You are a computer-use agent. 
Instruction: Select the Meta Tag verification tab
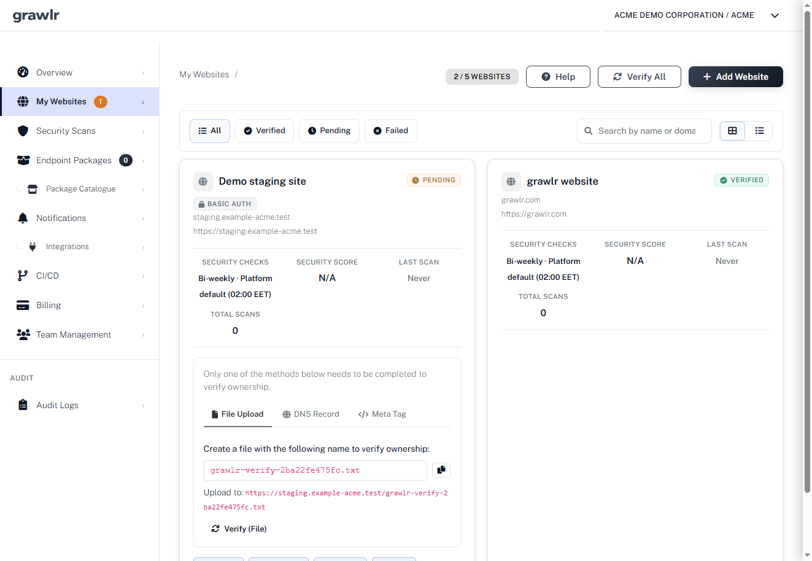click(x=382, y=414)
